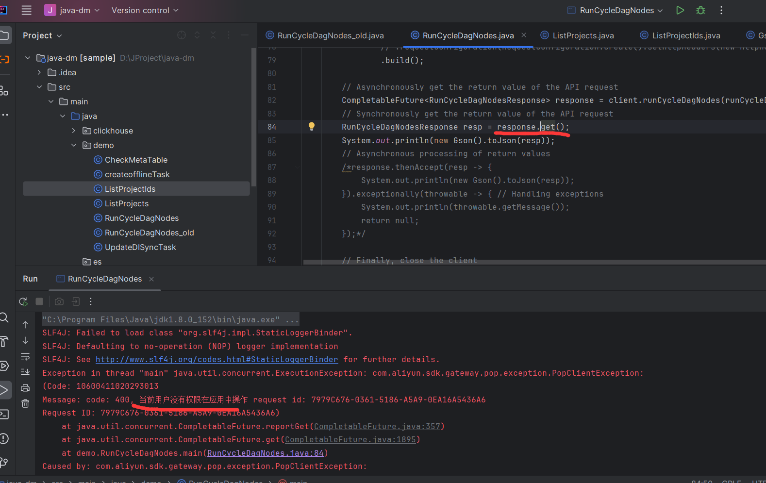
Task: Open the main hamburger menu
Action: (26, 10)
